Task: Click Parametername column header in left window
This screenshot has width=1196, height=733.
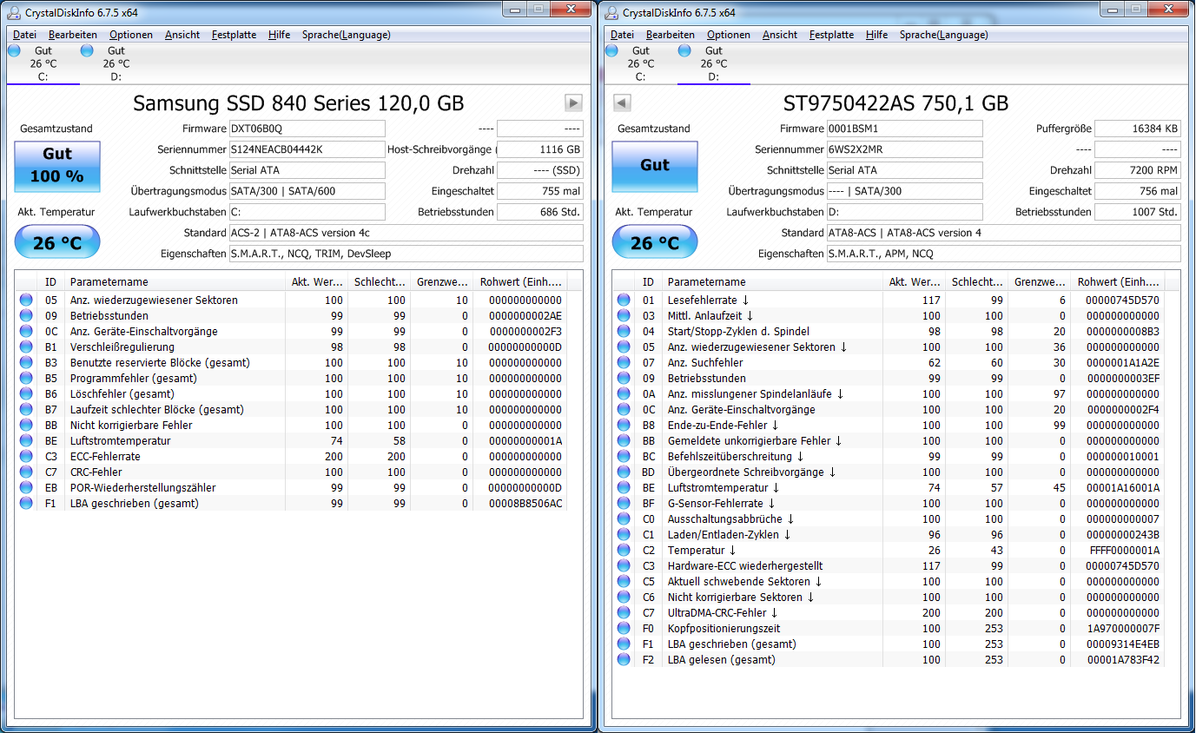Action: 176,282
